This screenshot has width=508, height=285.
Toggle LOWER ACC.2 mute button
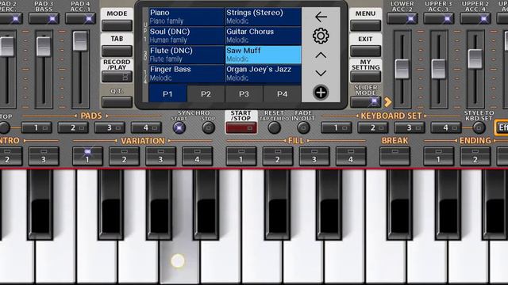click(402, 19)
